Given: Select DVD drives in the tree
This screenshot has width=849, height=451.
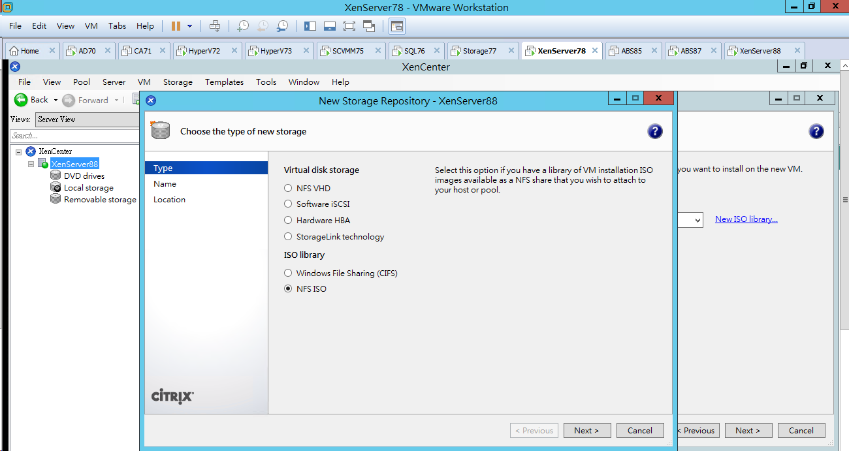Looking at the screenshot, I should coord(84,176).
